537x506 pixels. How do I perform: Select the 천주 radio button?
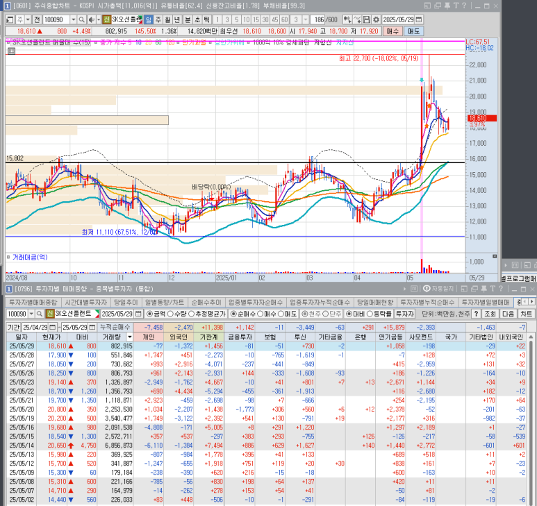pyautogui.click(x=305, y=314)
